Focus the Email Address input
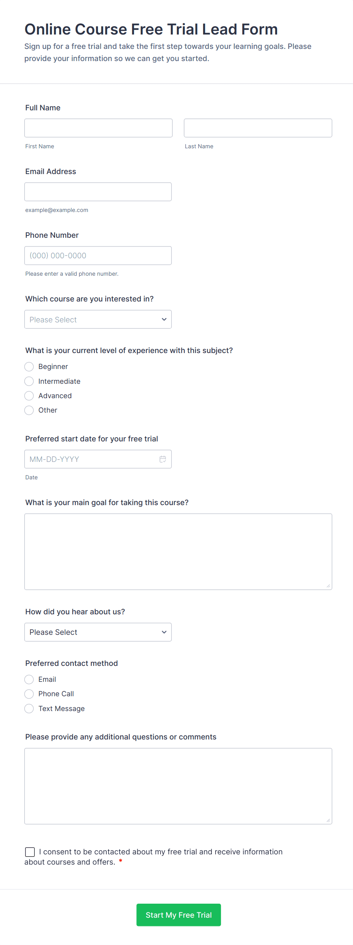Screen dimensions: 353x945 tap(98, 192)
